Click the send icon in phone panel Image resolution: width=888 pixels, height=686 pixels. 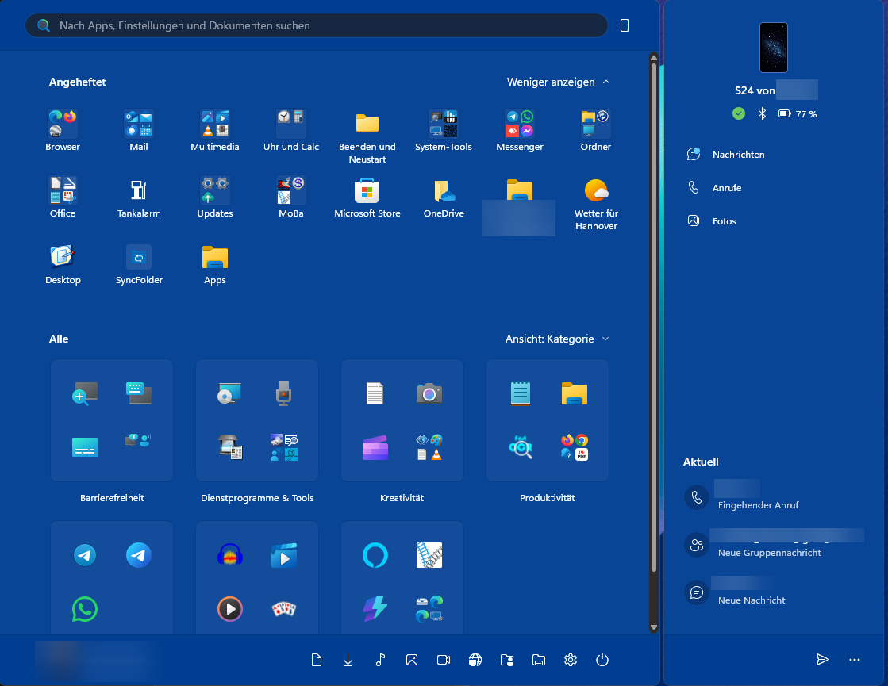click(x=822, y=659)
